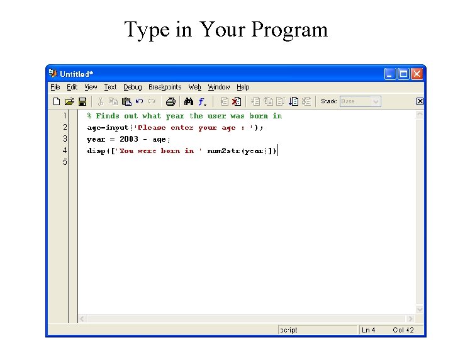Open an existing file via the folder icon
Image resolution: width=453 pixels, height=340 pixels.
click(69, 101)
